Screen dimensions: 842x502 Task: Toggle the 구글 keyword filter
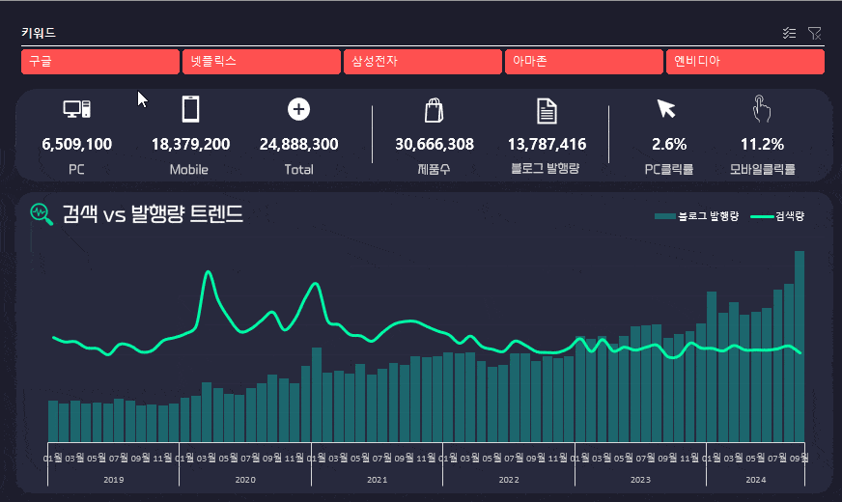pyautogui.click(x=100, y=62)
